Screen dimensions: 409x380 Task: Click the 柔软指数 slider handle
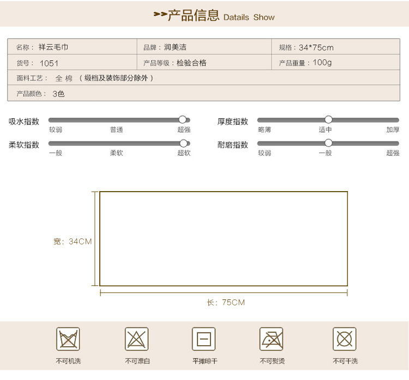pyautogui.click(x=184, y=143)
